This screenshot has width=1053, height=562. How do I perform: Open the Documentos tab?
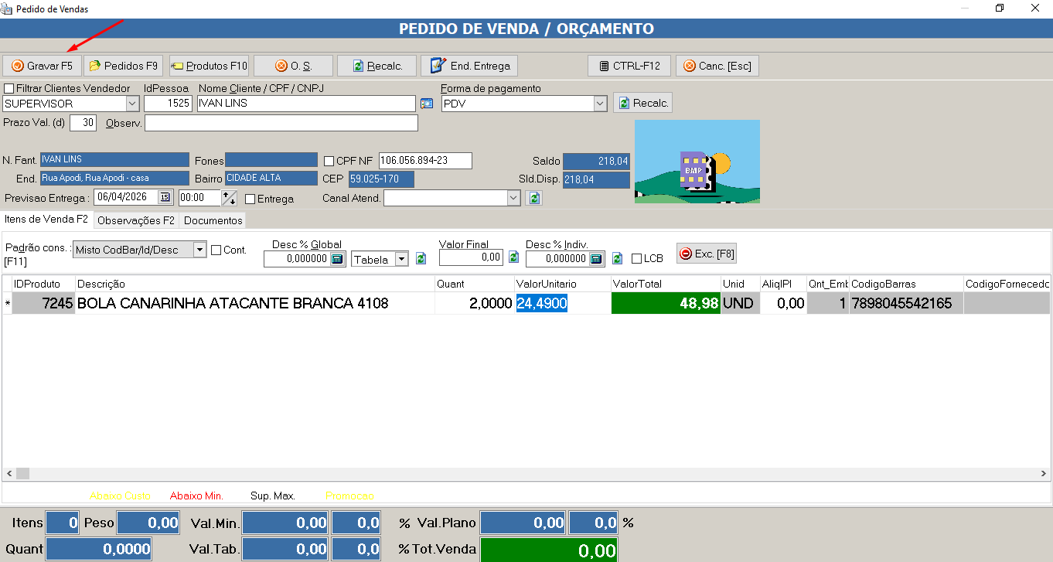point(213,220)
